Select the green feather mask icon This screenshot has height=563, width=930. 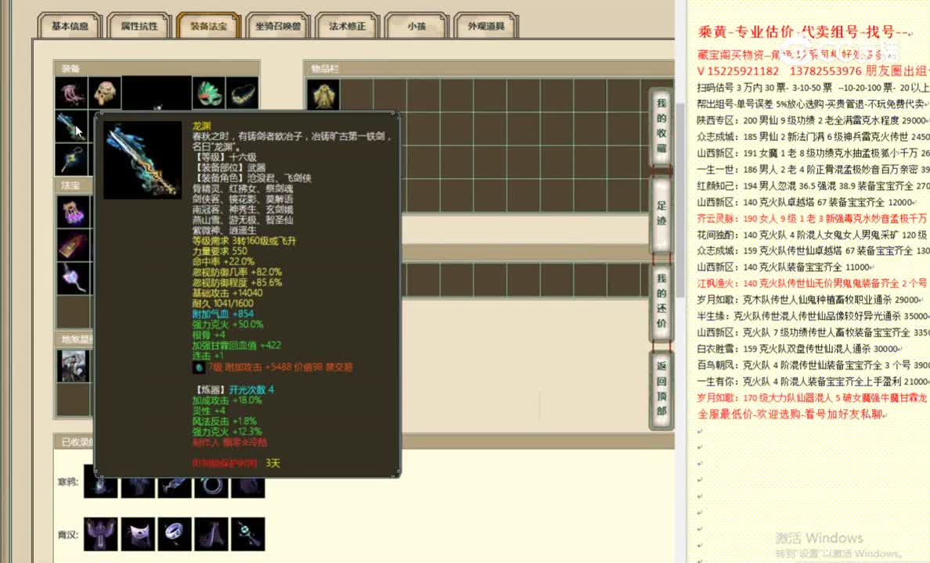(208, 93)
